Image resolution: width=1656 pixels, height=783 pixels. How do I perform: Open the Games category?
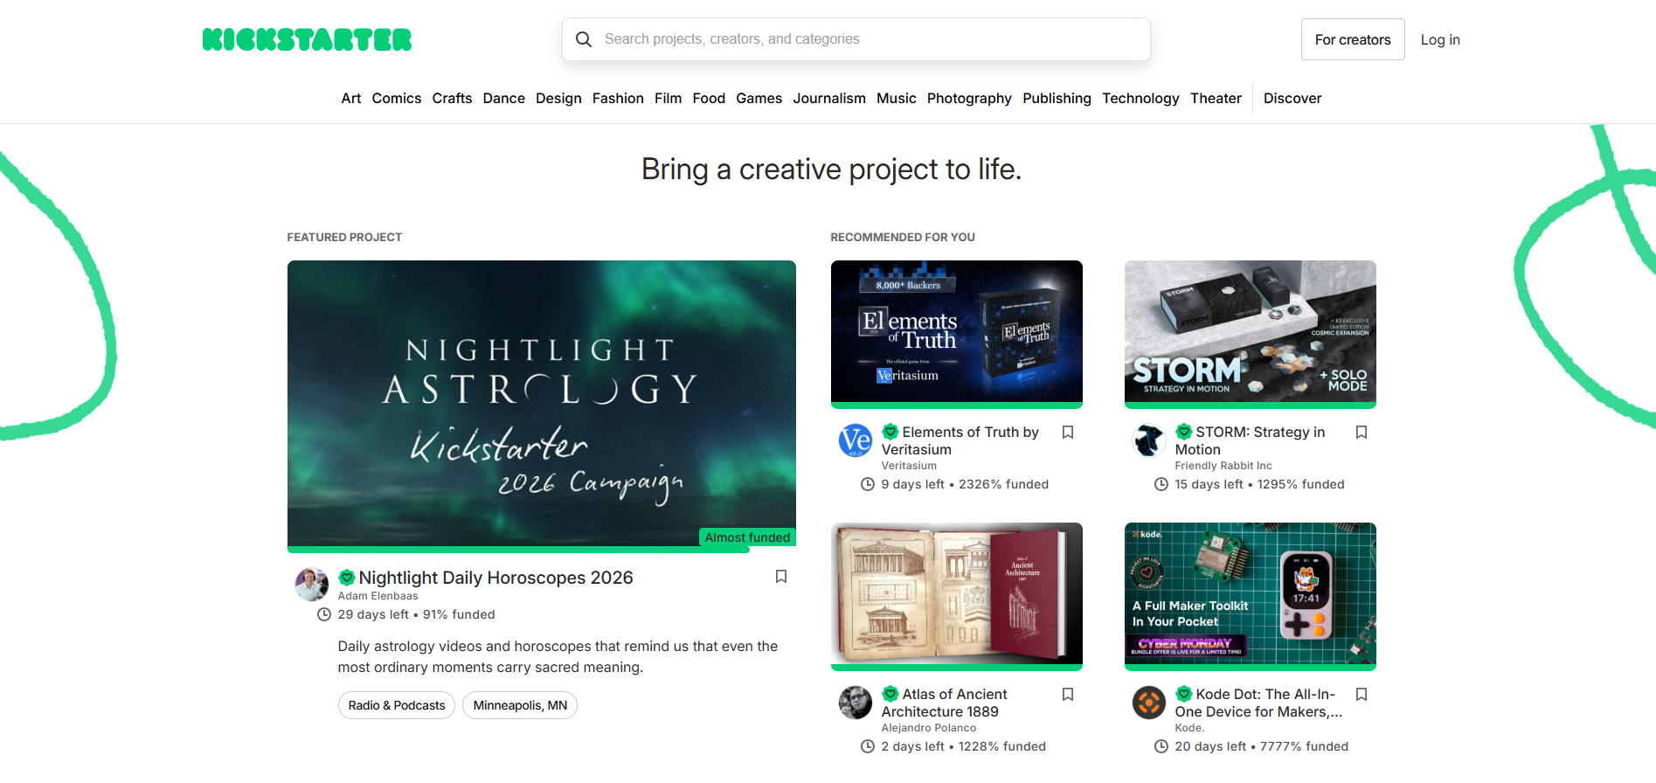click(759, 98)
